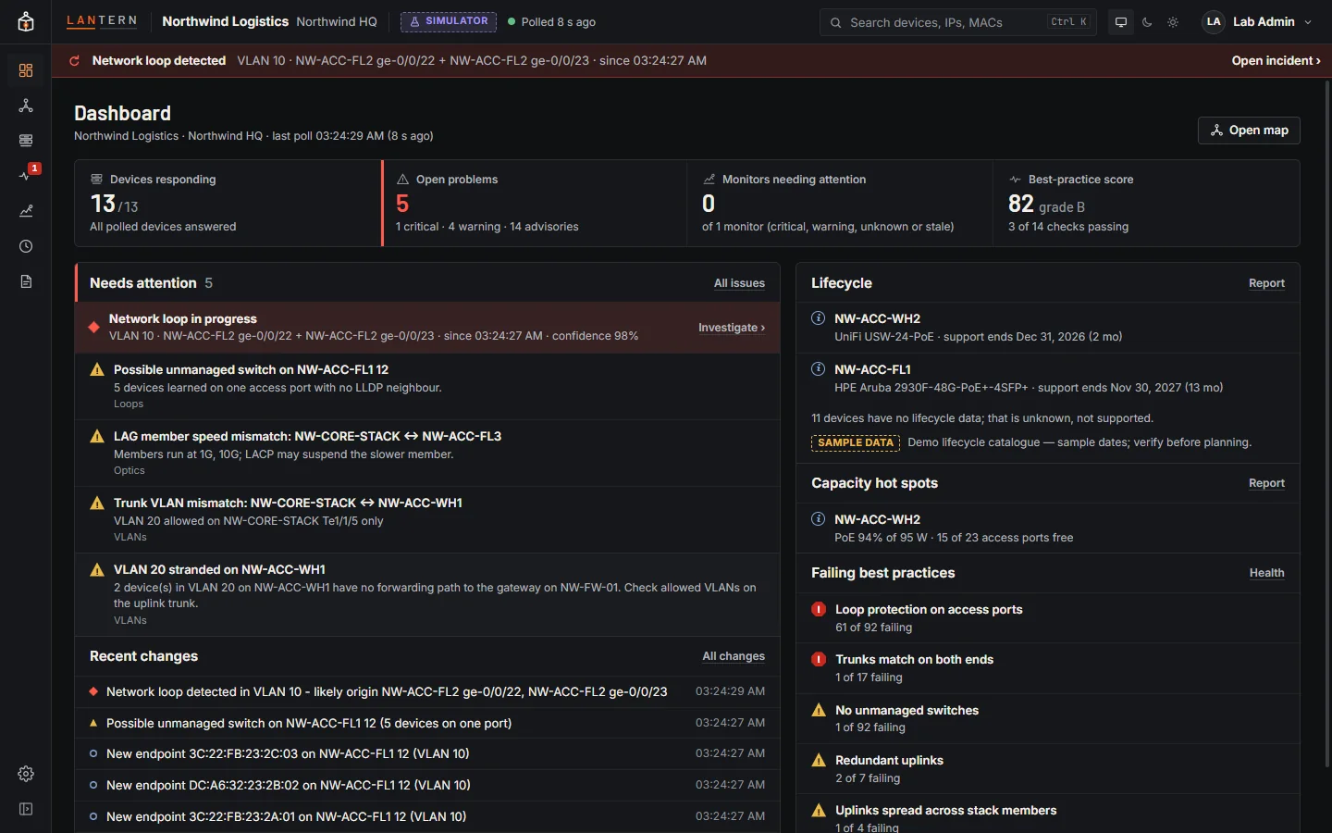Click the Open map button
The height and width of the screenshot is (833, 1332).
(x=1249, y=131)
